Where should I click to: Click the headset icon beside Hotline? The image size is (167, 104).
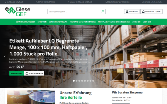[x=143, y=2]
